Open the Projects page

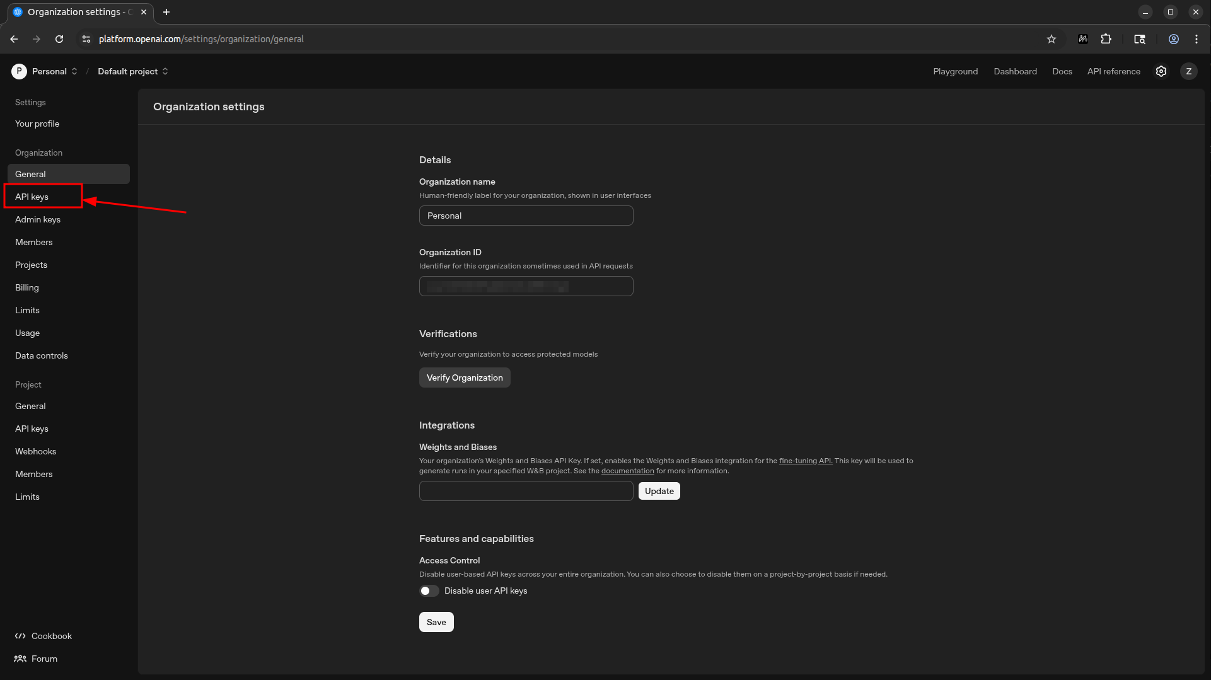(69, 265)
